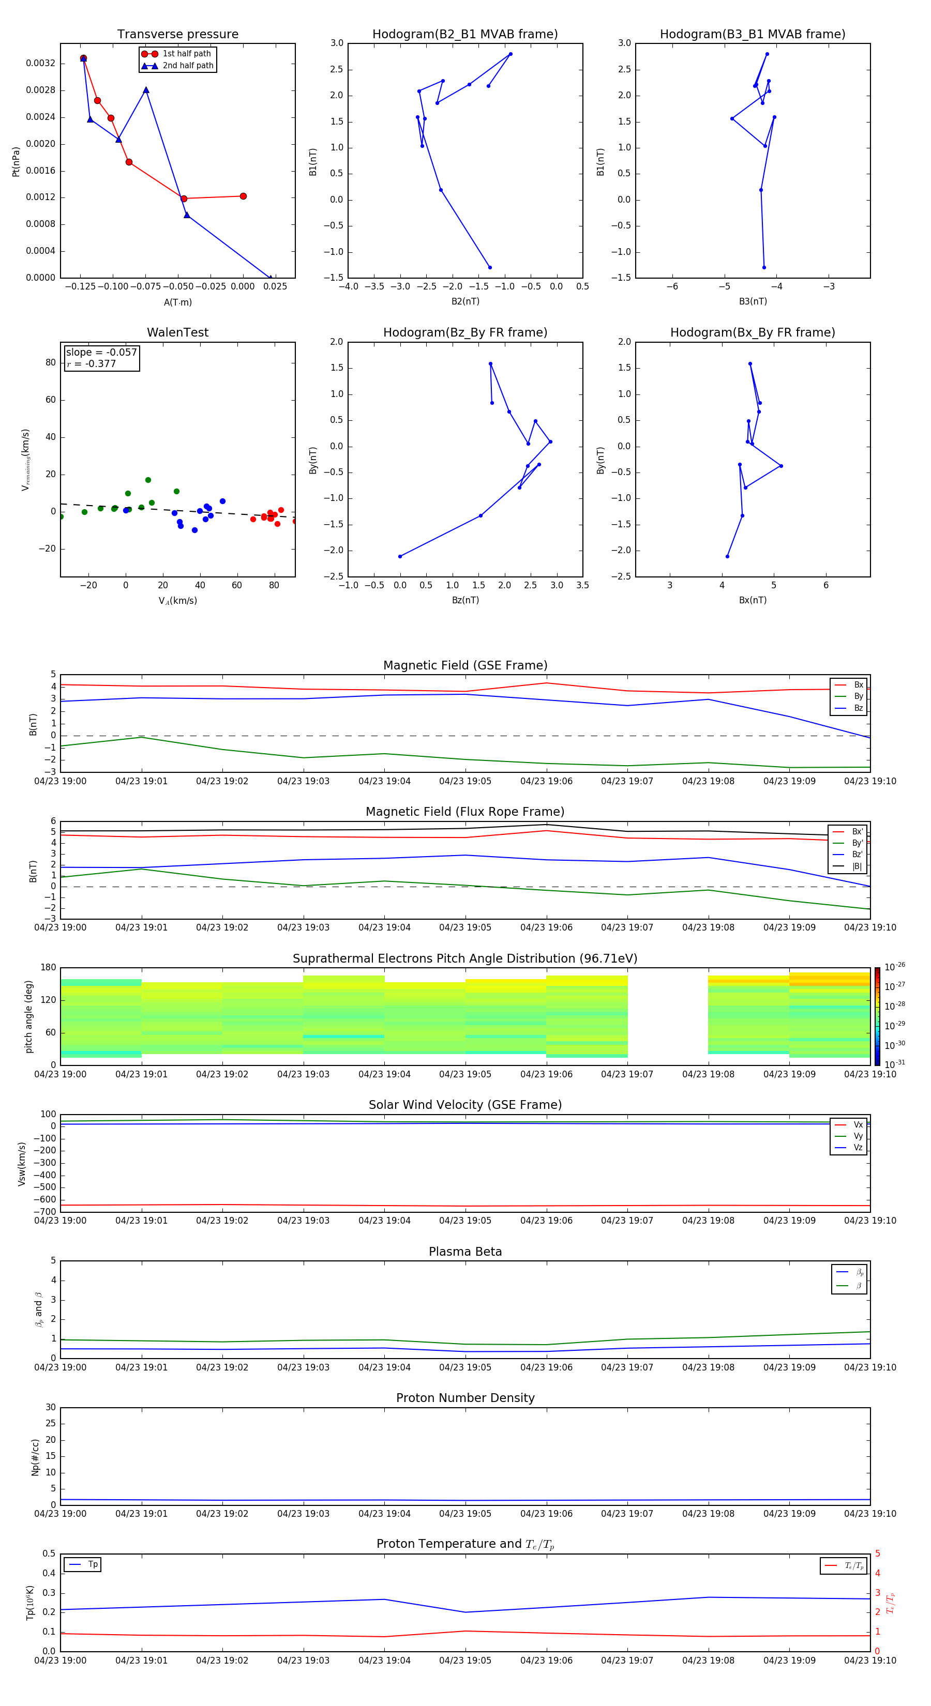This screenshot has width=931, height=1706.
Task: Click the 'Proton Temperature and Te/Tp' title
Action: tap(465, 1544)
